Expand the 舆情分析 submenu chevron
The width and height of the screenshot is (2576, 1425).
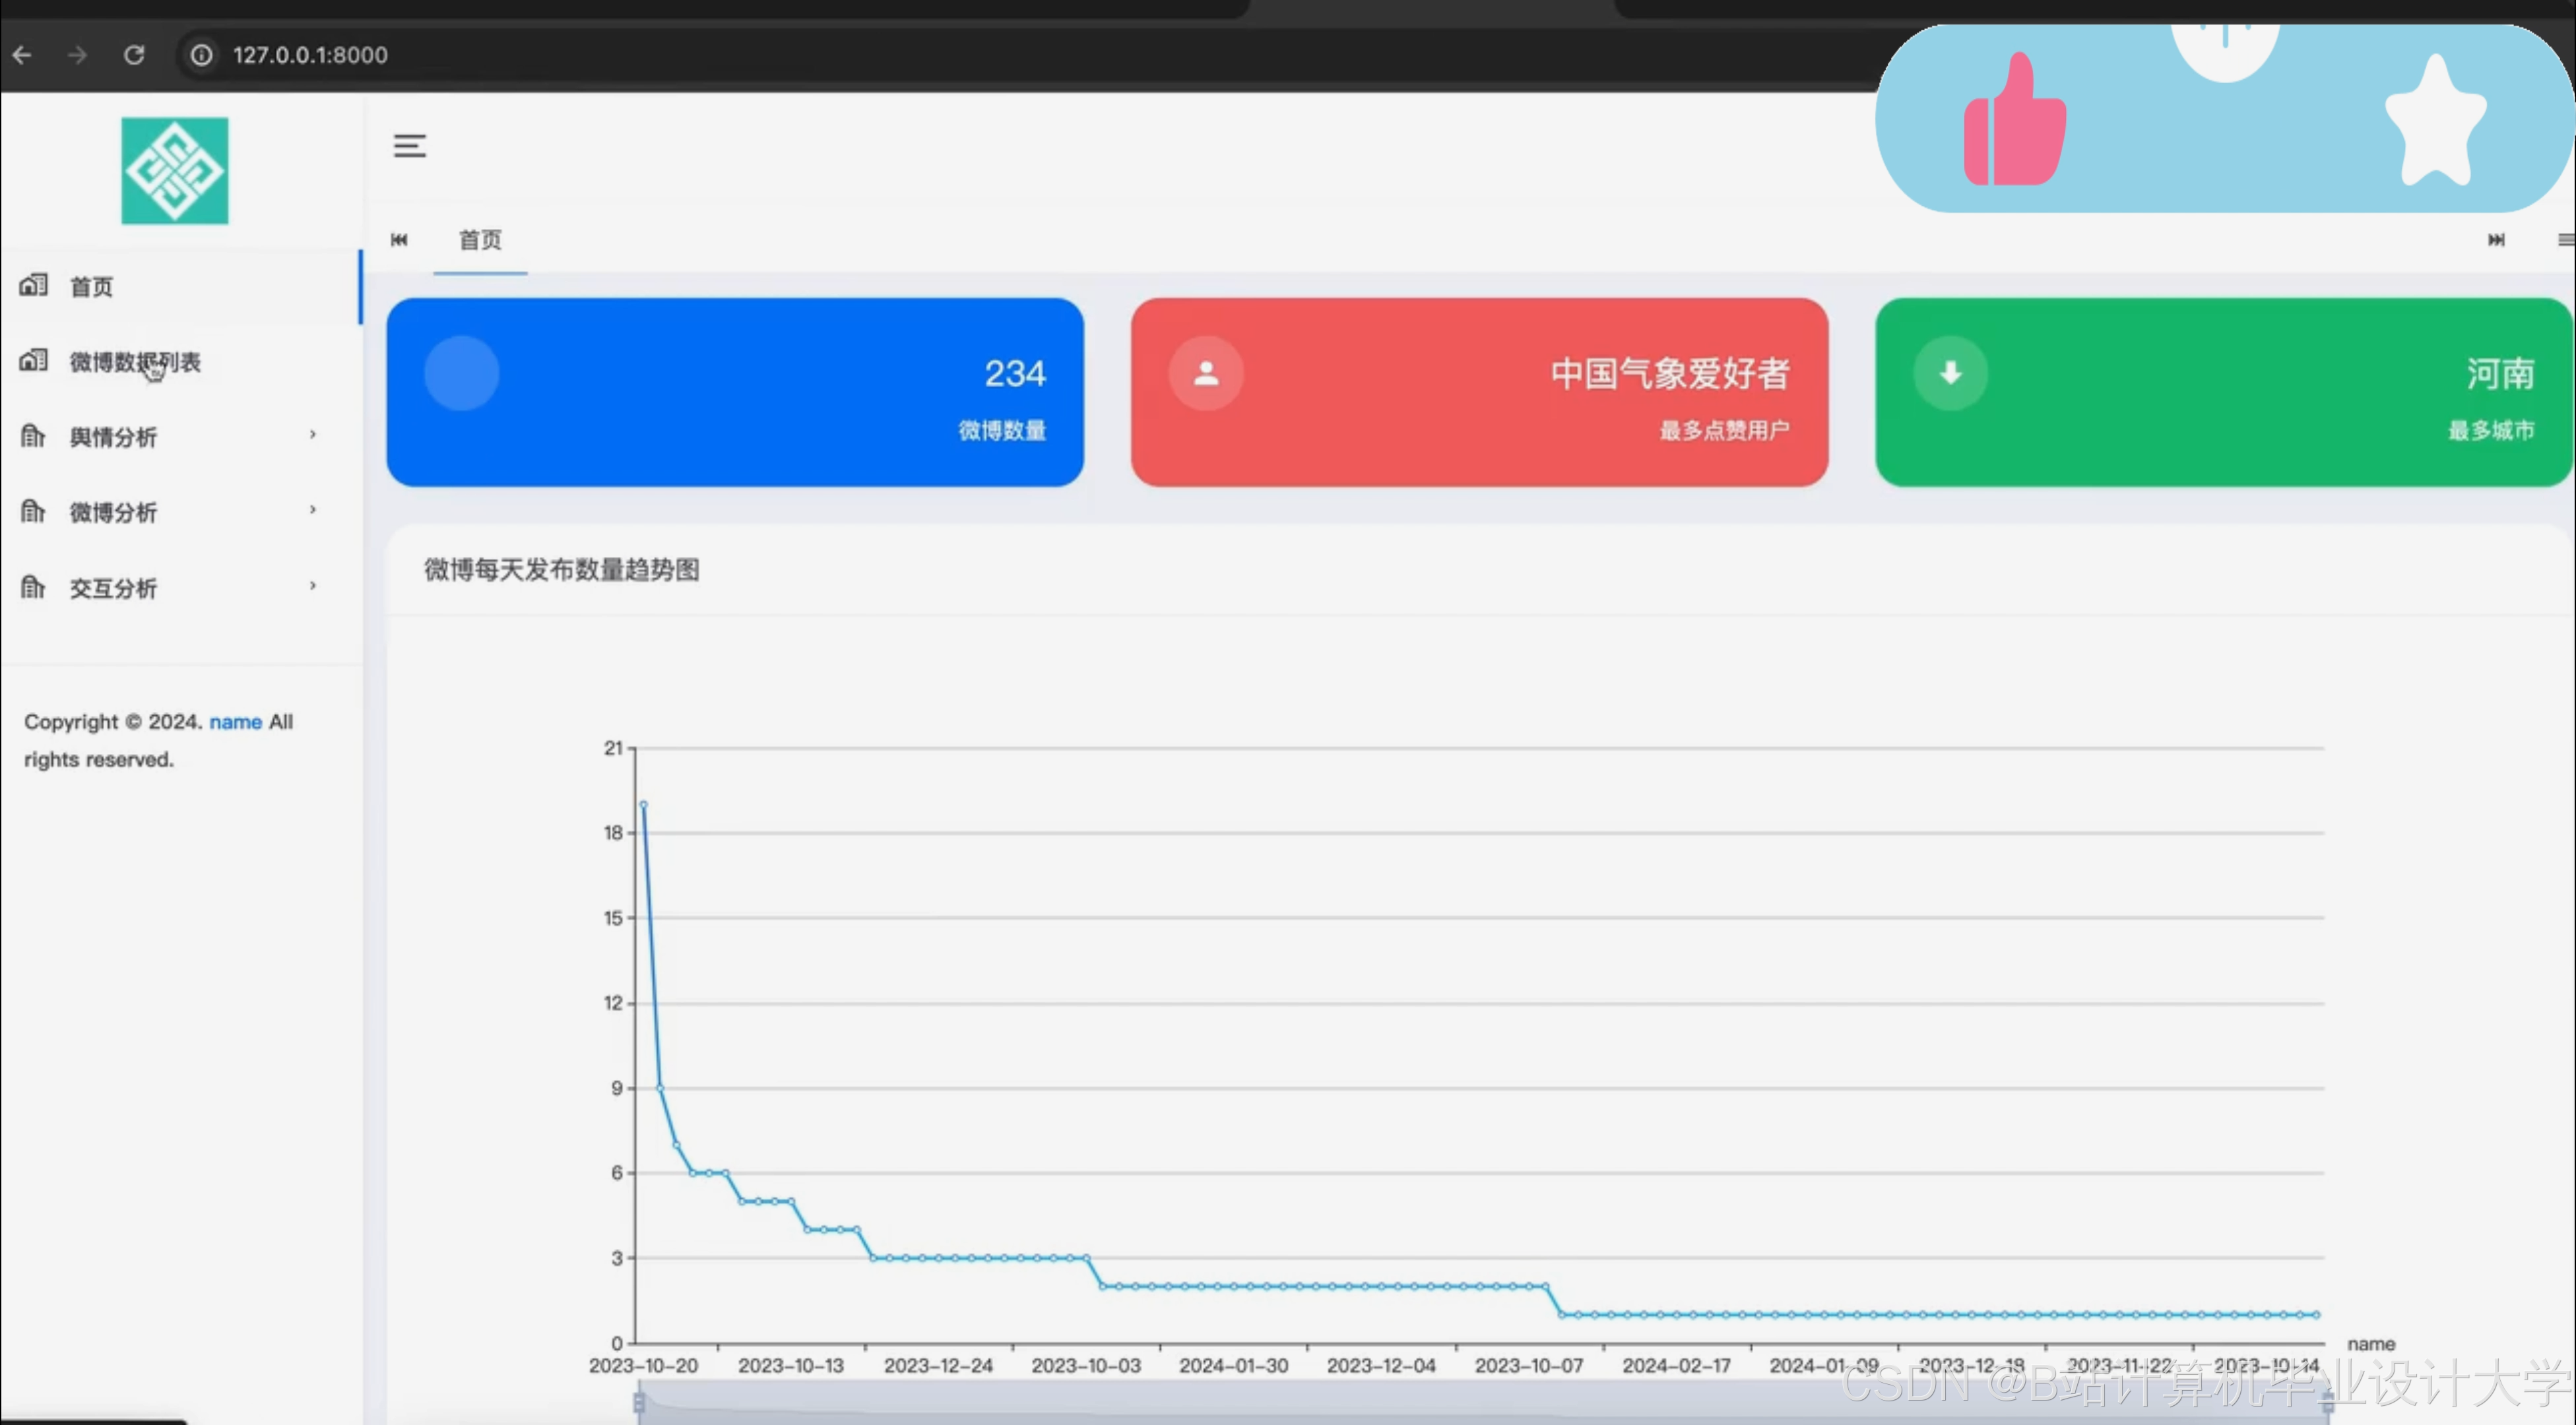(x=313, y=435)
